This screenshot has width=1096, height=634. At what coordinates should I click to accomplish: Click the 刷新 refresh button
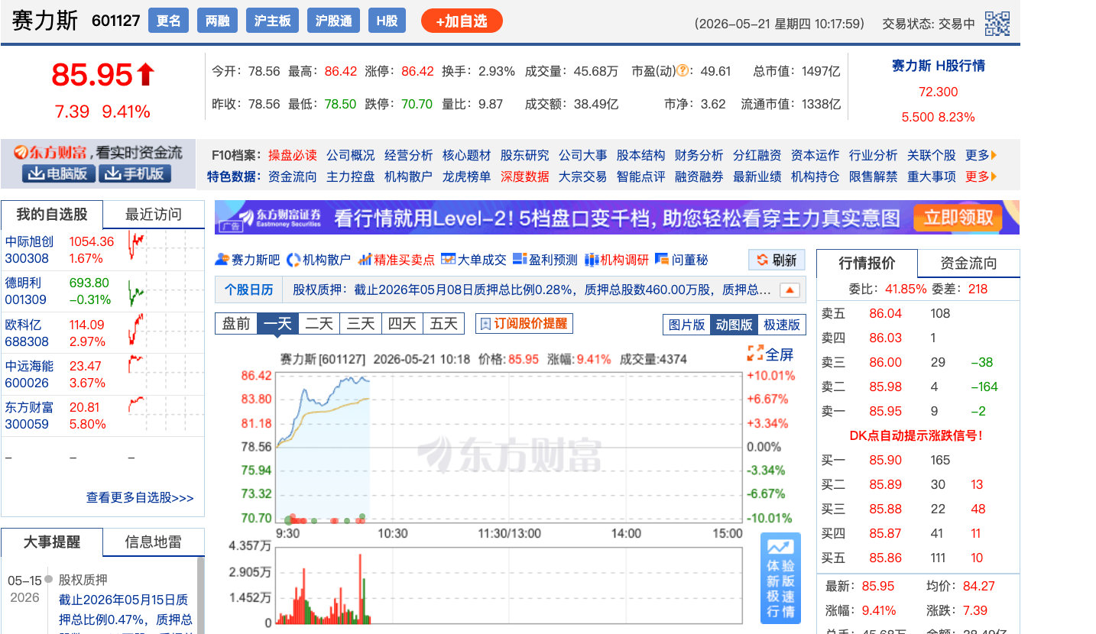point(777,260)
